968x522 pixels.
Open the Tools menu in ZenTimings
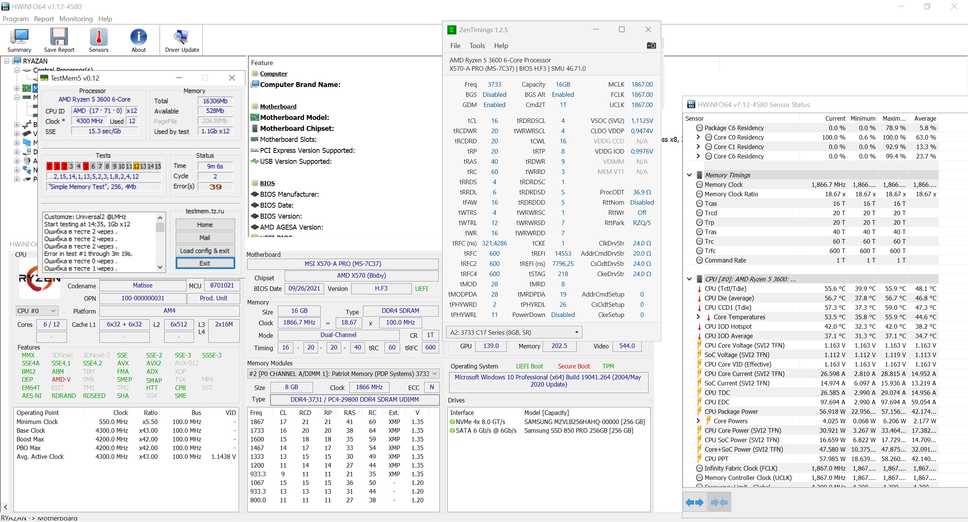pyautogui.click(x=477, y=46)
